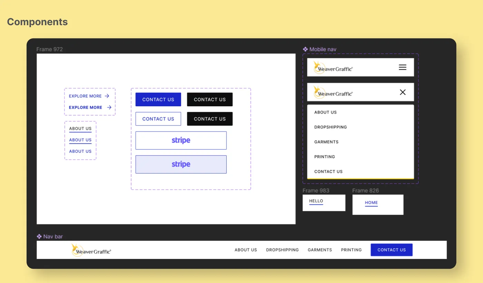Click the X icon closing mobile menu

click(402, 92)
